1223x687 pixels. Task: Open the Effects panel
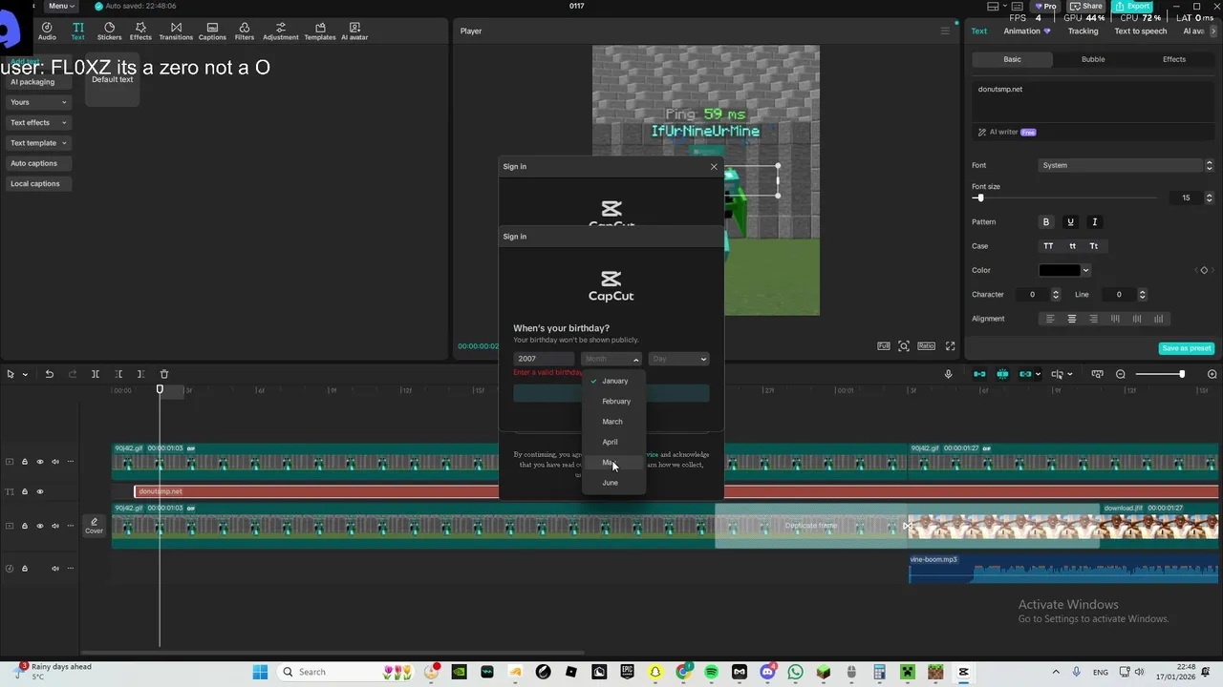click(140, 31)
